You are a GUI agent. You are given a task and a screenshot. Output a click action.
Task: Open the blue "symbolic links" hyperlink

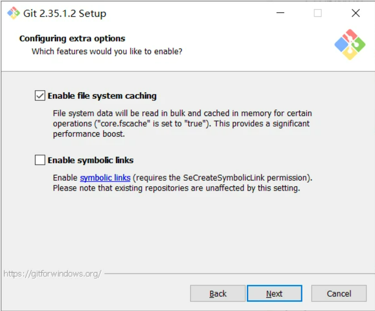[105, 178]
